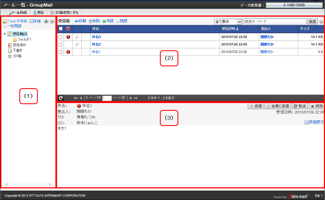The height and width of the screenshot is (200, 325).
Task: Click the 全員に返信 reply all button
Action: 278,106
